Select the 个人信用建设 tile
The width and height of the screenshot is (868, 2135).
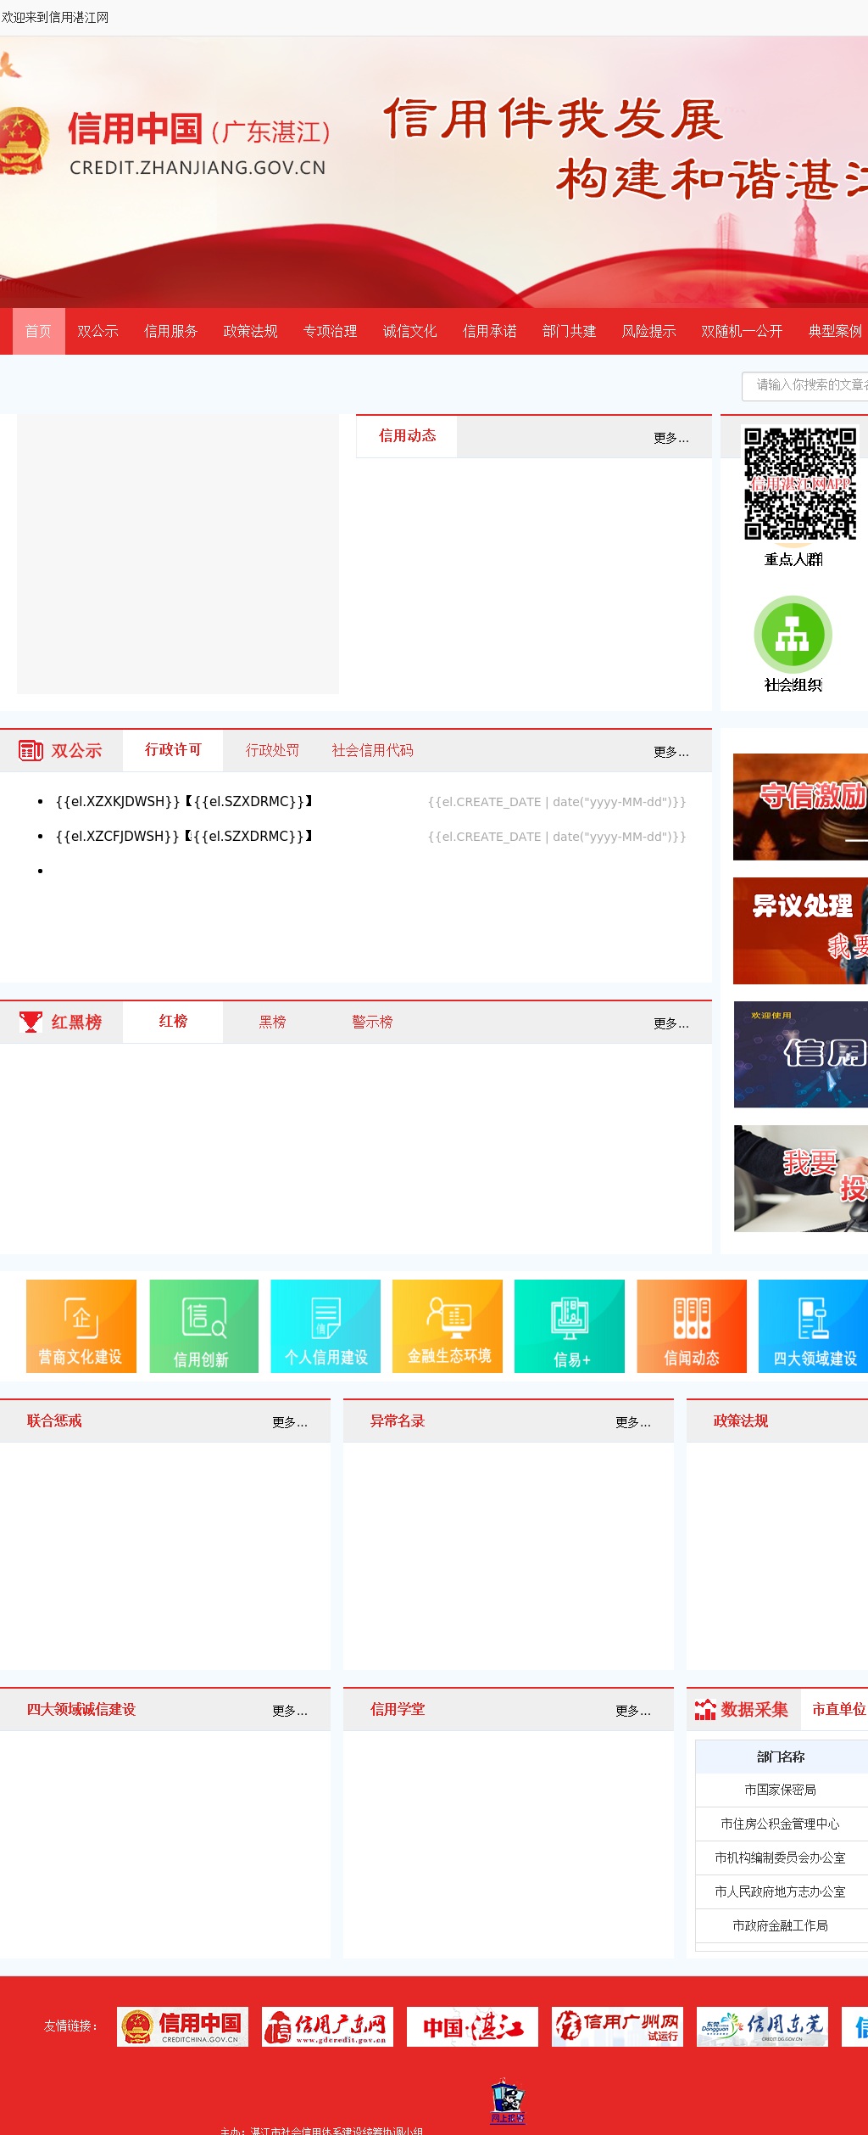[x=325, y=1325]
